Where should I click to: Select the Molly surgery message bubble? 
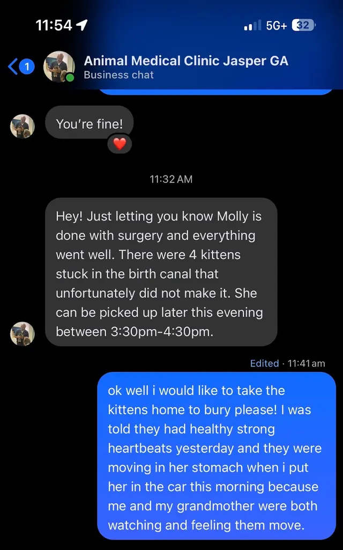[x=161, y=272]
